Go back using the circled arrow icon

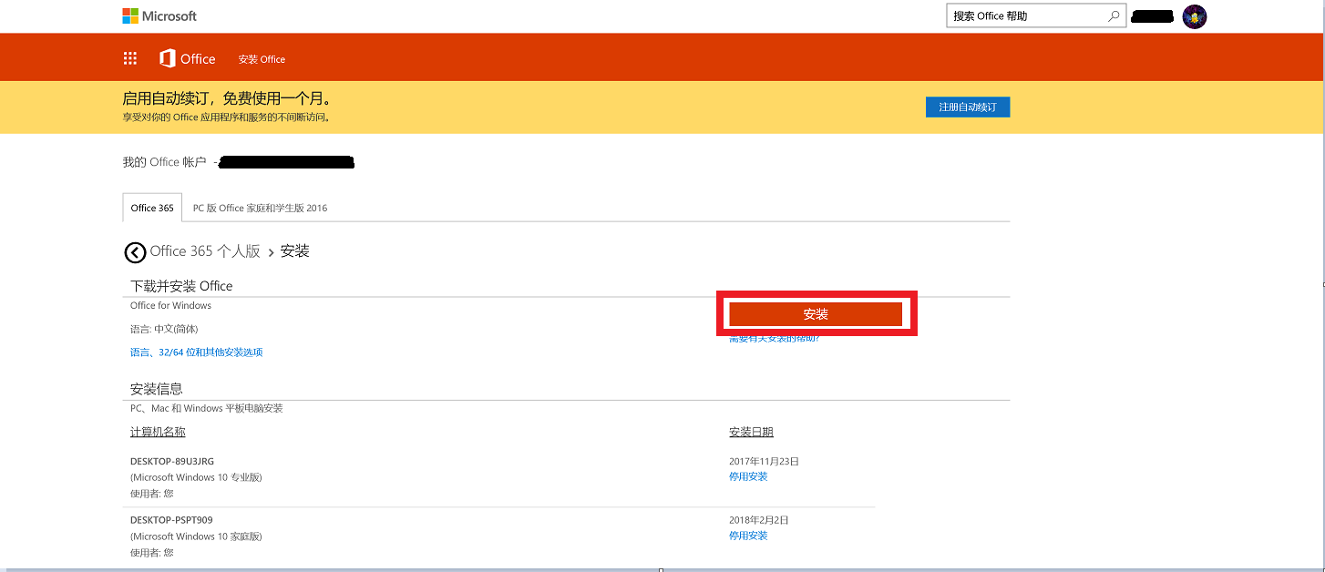(135, 252)
